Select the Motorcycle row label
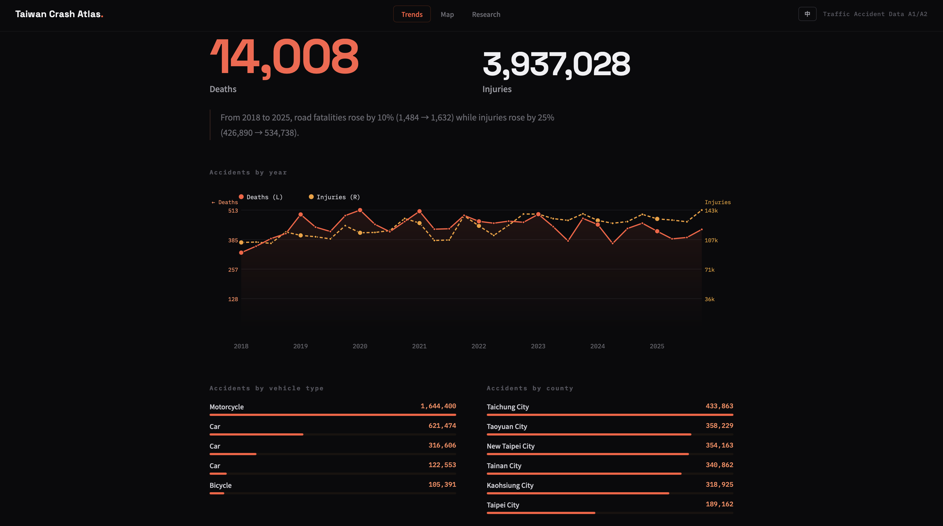943x526 pixels. coord(226,407)
